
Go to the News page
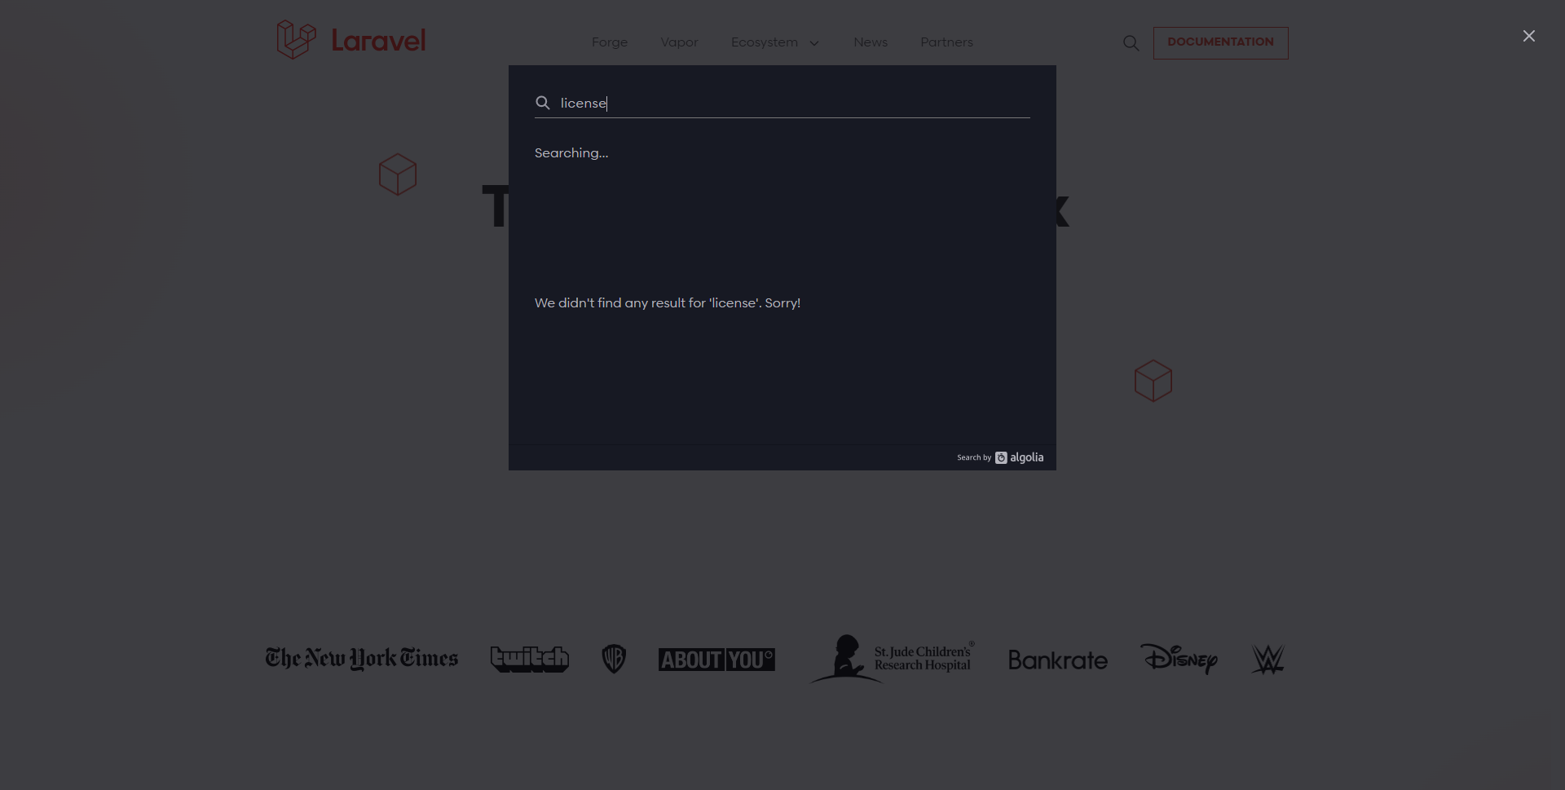pos(871,42)
